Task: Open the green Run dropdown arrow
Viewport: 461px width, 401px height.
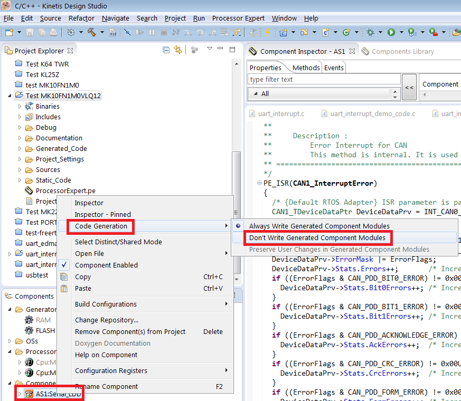Action: click(x=401, y=32)
